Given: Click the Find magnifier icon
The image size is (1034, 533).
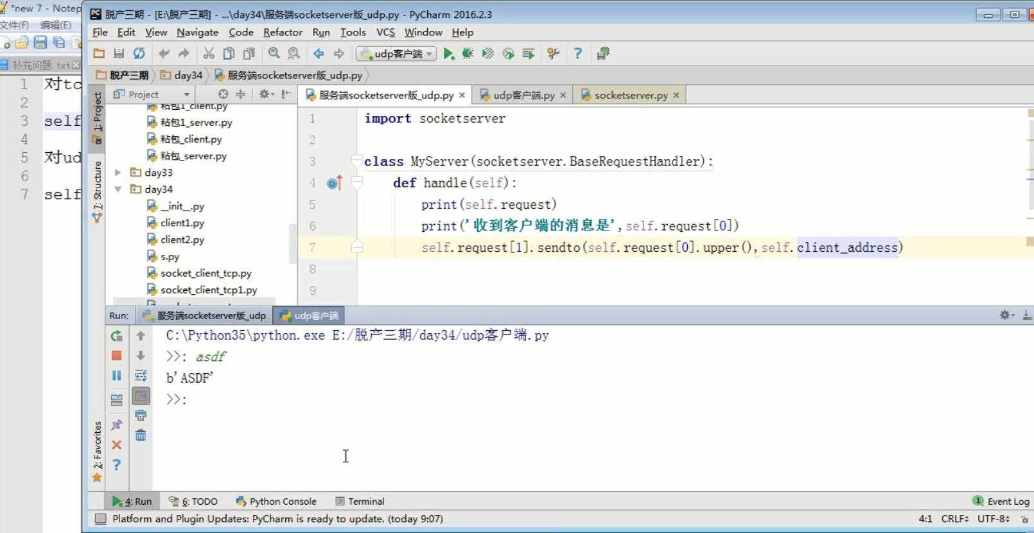Looking at the screenshot, I should pos(274,53).
